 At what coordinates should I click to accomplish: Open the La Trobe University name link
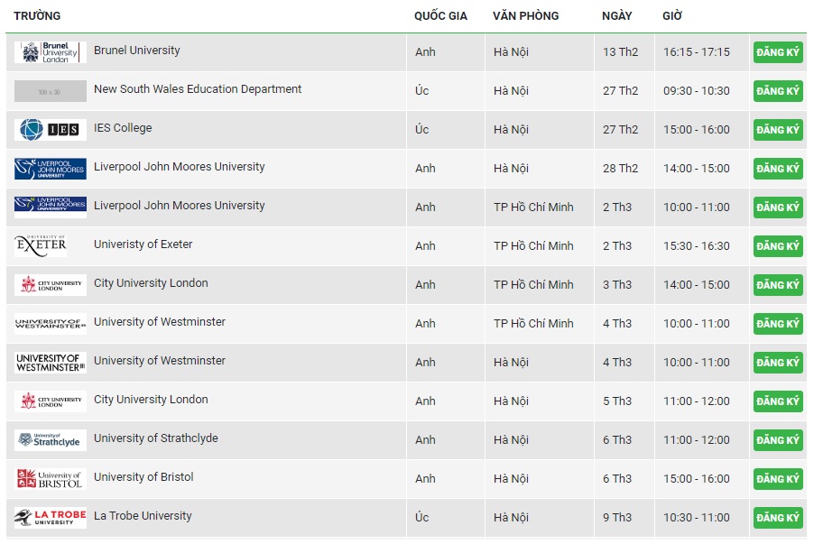click(x=143, y=516)
